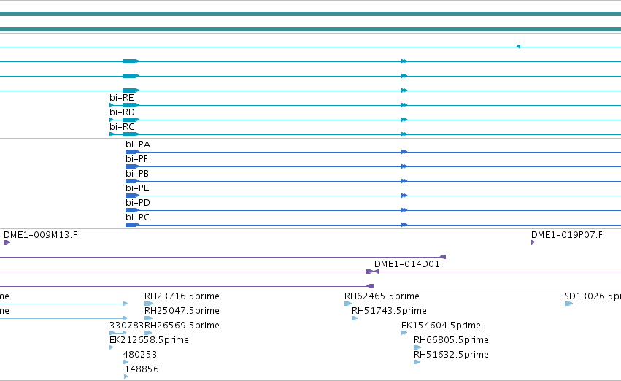621x381 pixels.
Task: Click the bi-PC protein feature label
Action: coord(137,218)
